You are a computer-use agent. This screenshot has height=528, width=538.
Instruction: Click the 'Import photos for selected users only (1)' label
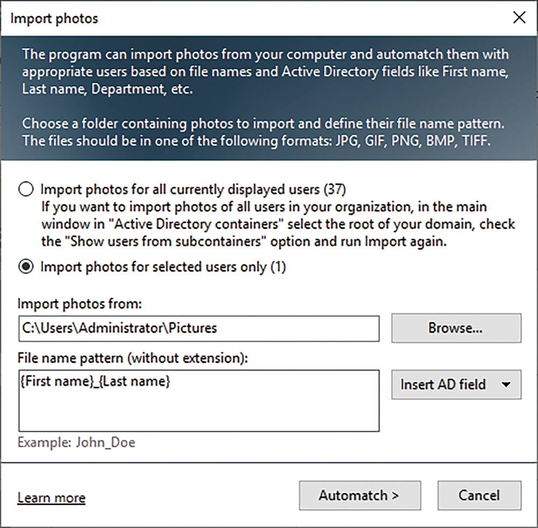(163, 267)
